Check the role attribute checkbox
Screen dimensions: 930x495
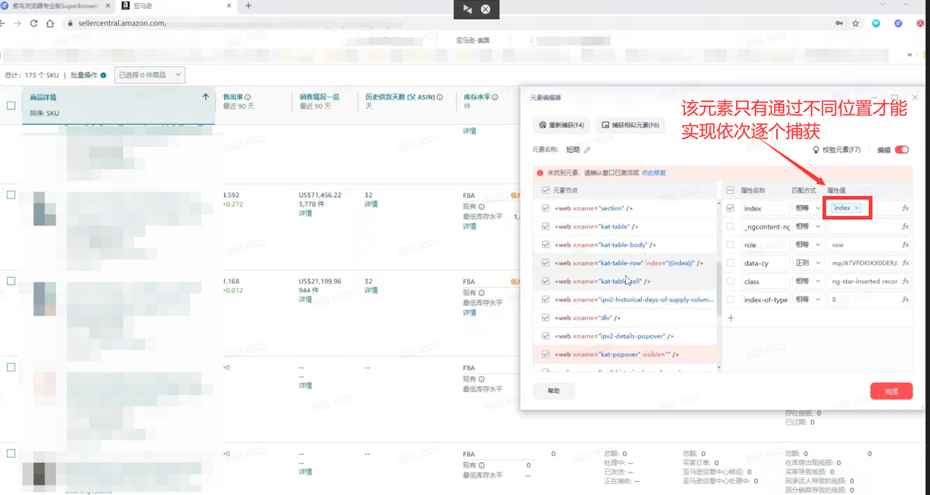[730, 245]
